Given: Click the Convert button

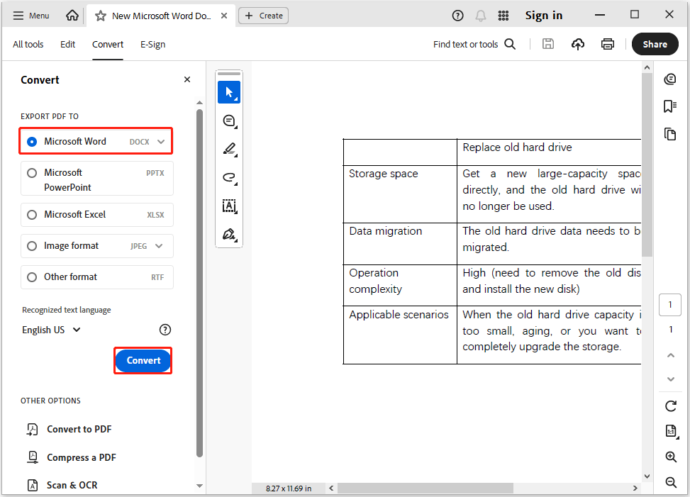Looking at the screenshot, I should 143,360.
